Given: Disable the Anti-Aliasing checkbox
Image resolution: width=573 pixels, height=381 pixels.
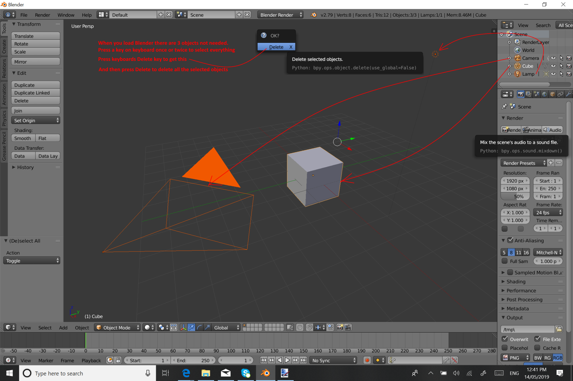Looking at the screenshot, I should [x=510, y=240].
